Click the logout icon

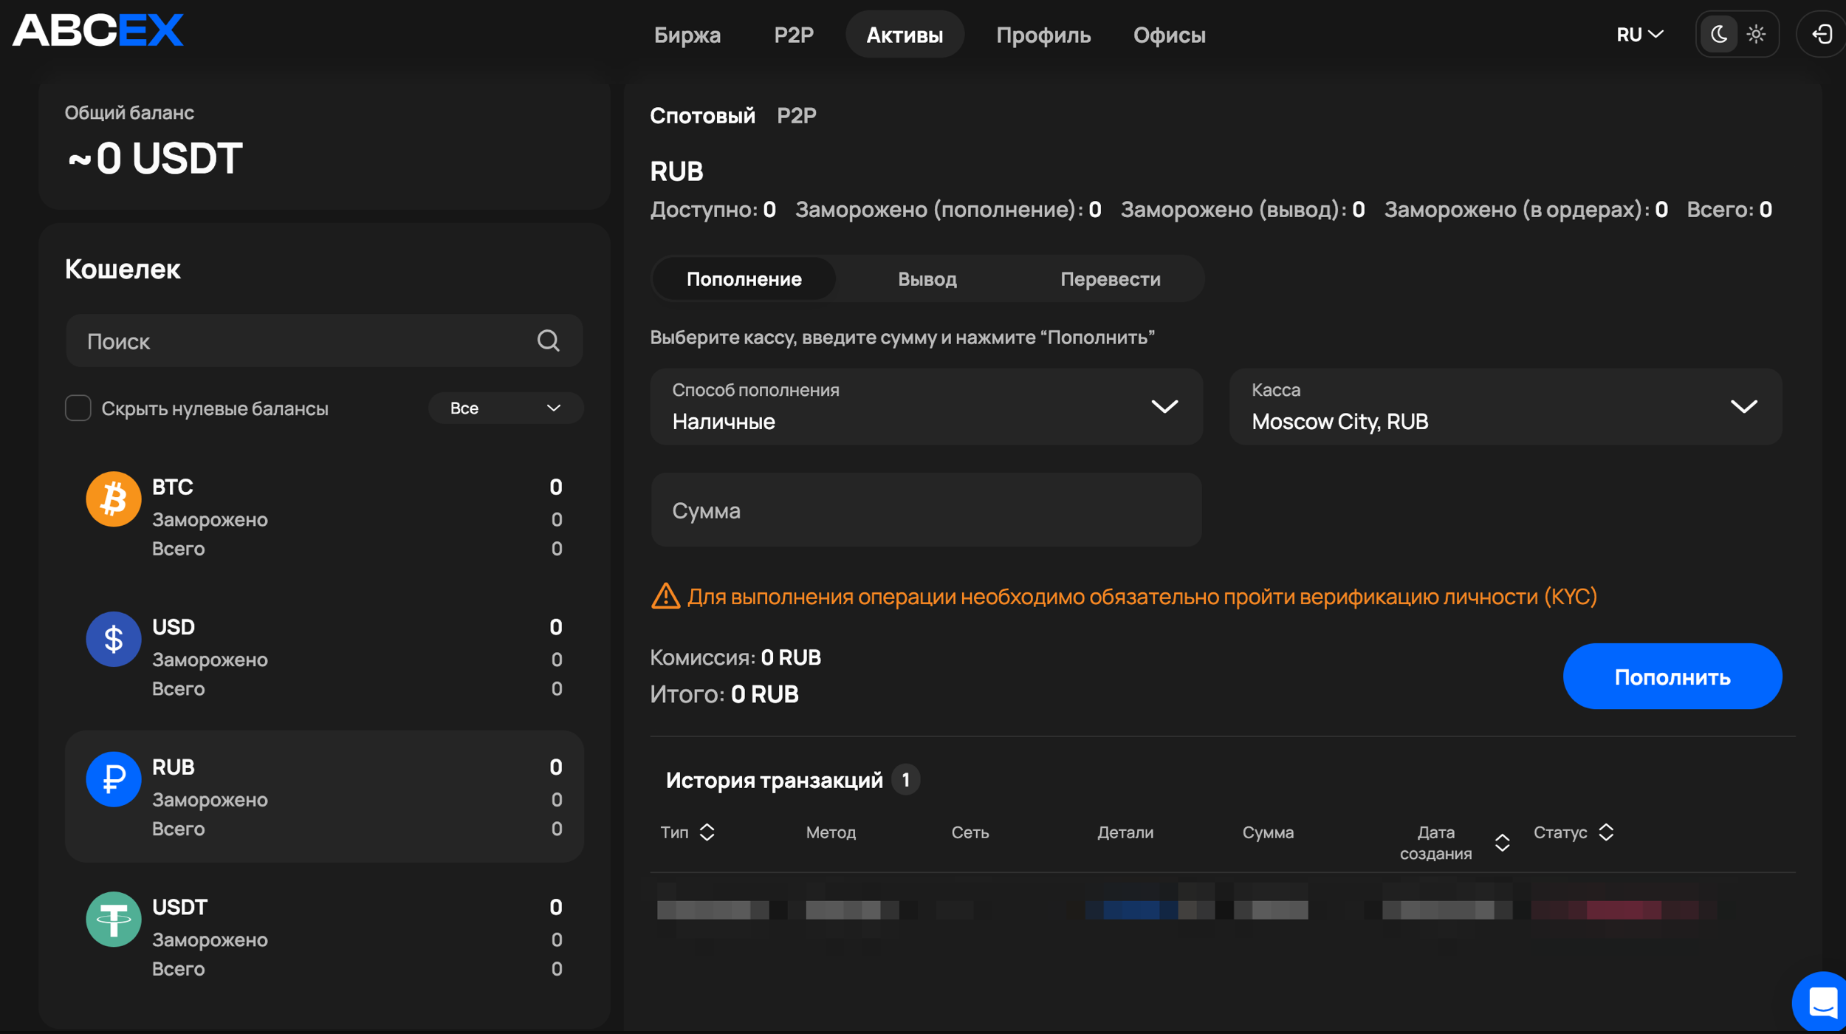[x=1822, y=34]
